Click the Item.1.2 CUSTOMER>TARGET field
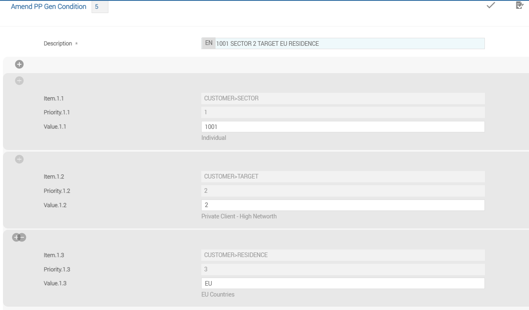 (x=343, y=176)
